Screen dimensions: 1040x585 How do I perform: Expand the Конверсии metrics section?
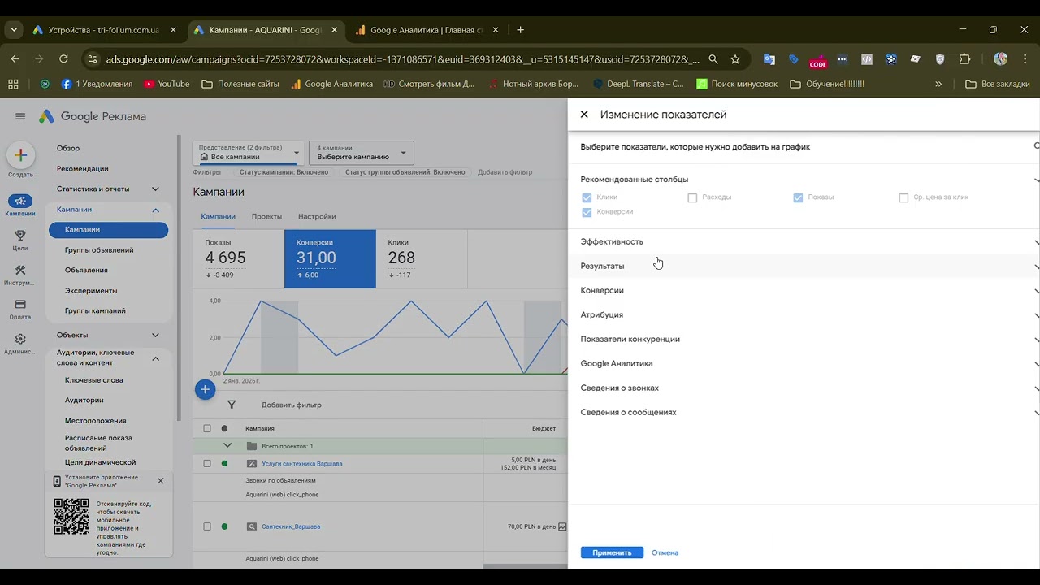[804, 290]
